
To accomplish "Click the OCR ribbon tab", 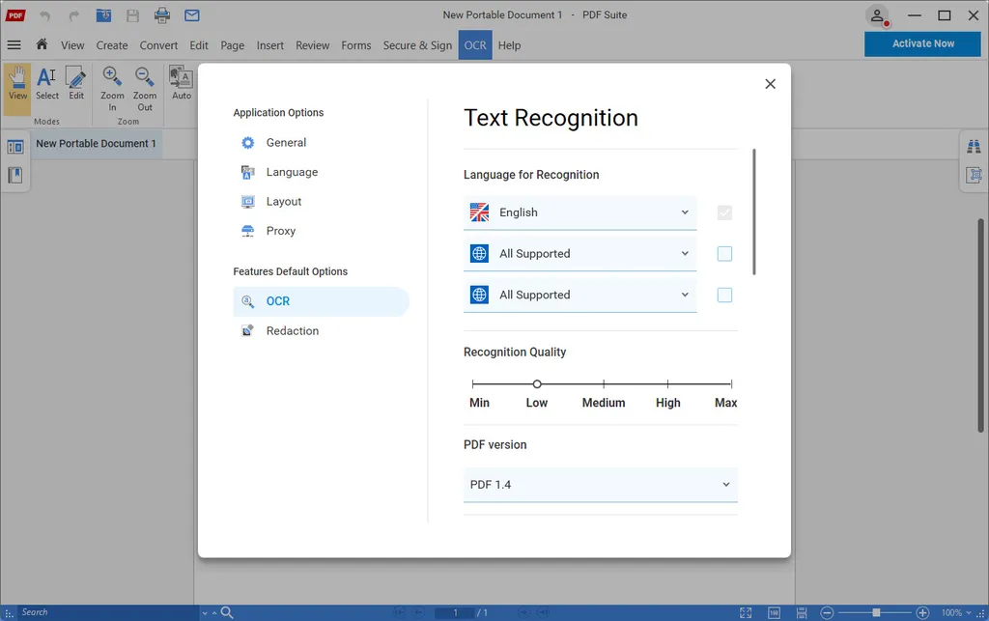I will [x=475, y=45].
